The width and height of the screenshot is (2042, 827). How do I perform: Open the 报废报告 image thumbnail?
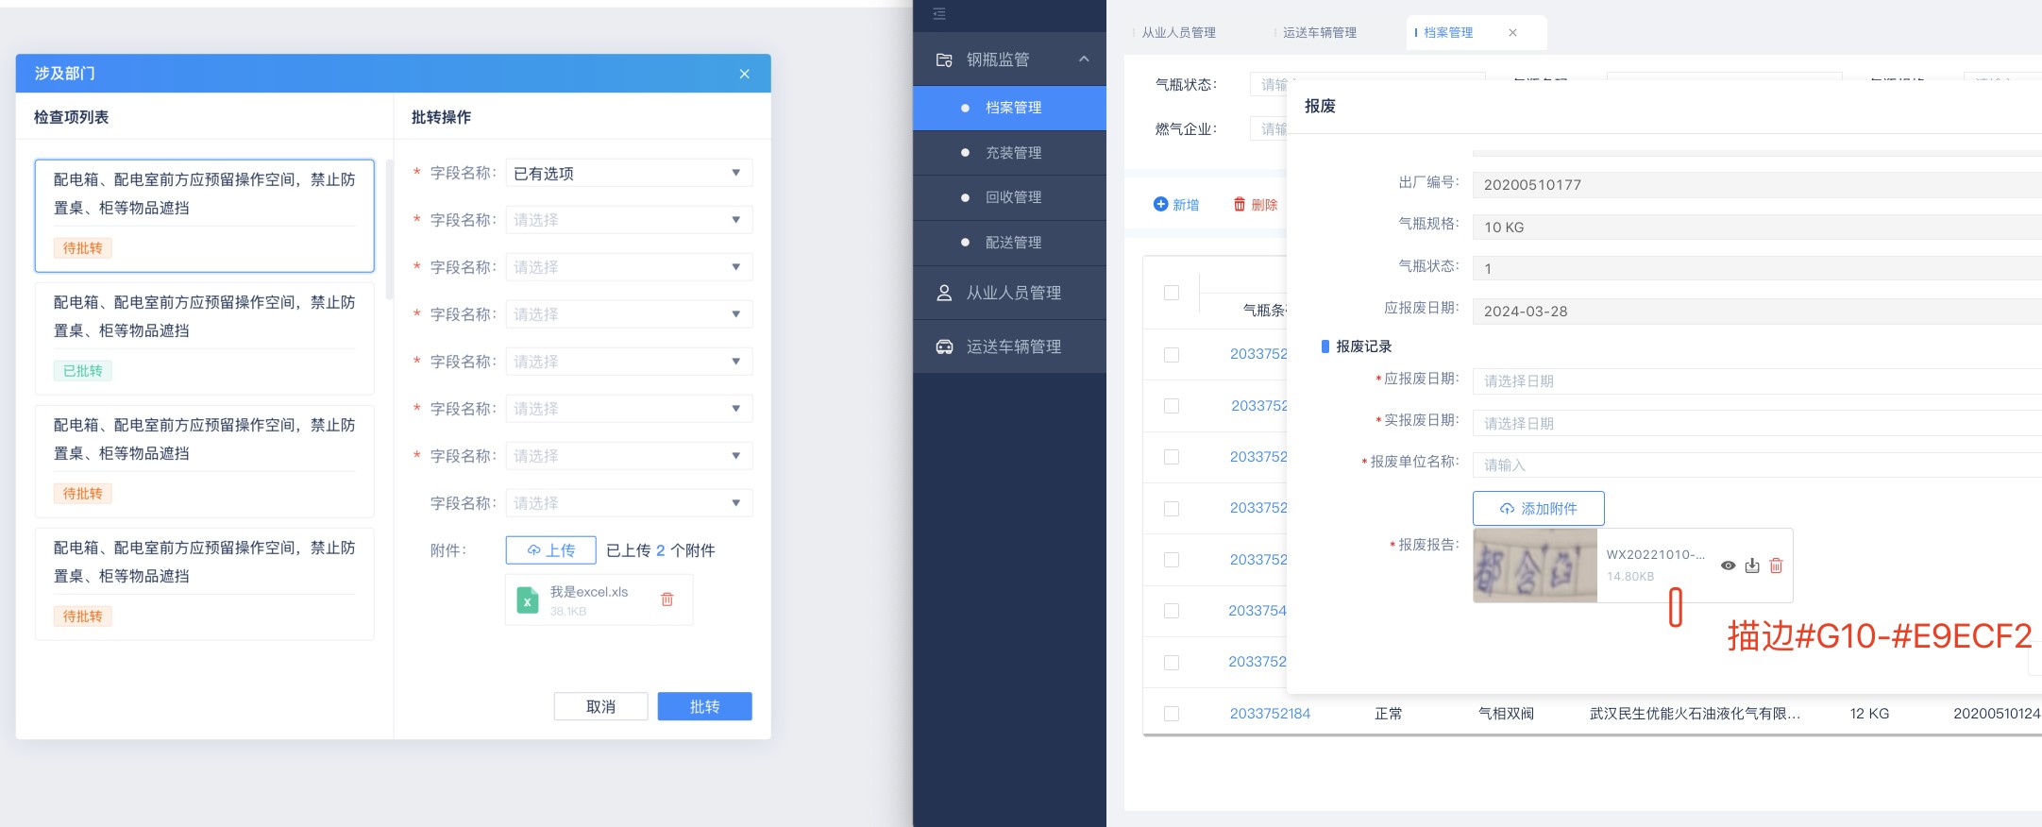coord(1535,565)
